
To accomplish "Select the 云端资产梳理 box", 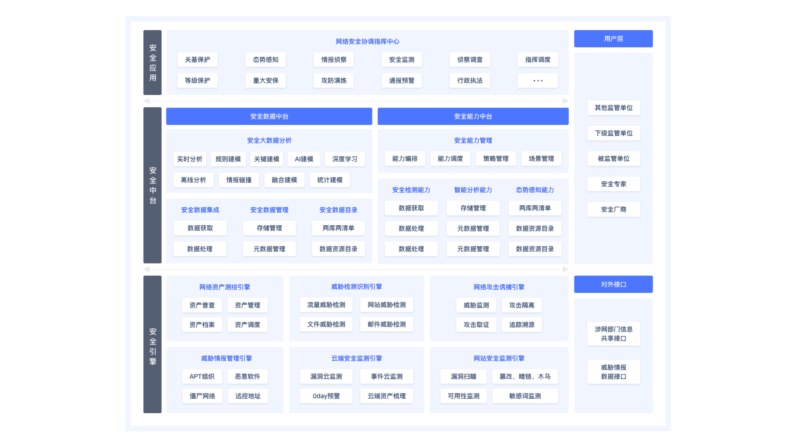I will (x=387, y=396).
